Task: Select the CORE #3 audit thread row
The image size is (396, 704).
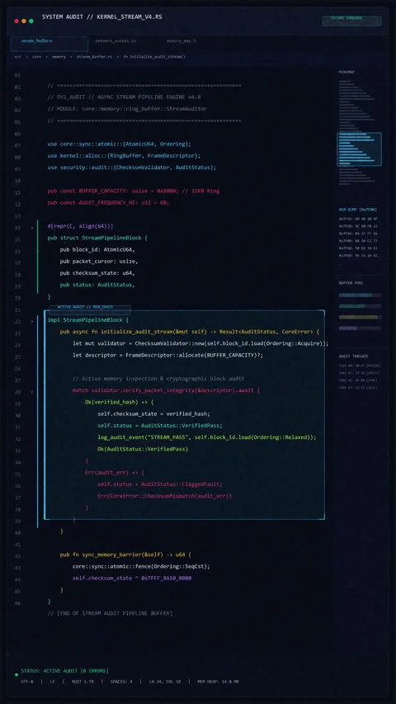Action: tap(358, 387)
